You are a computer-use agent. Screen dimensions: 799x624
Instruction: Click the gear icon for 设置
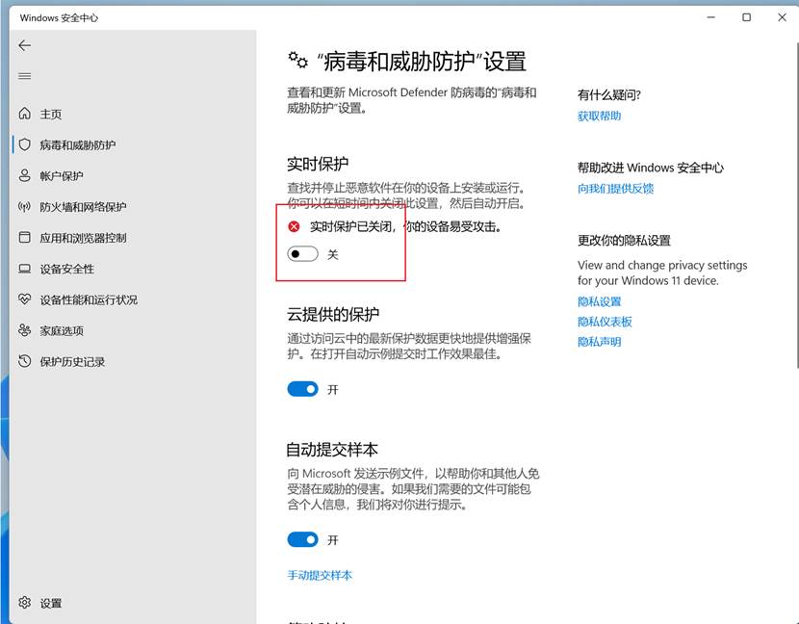tap(24, 603)
